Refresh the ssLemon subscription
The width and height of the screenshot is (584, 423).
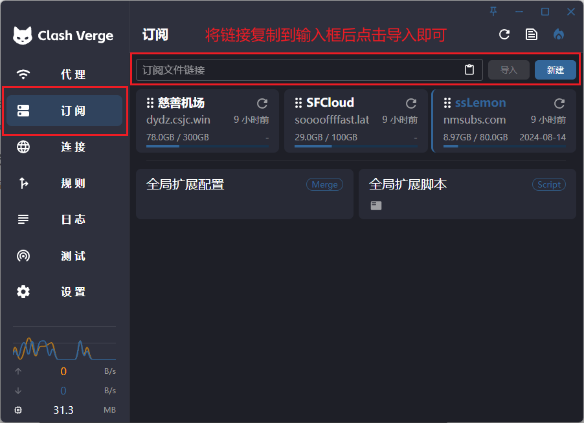click(559, 103)
